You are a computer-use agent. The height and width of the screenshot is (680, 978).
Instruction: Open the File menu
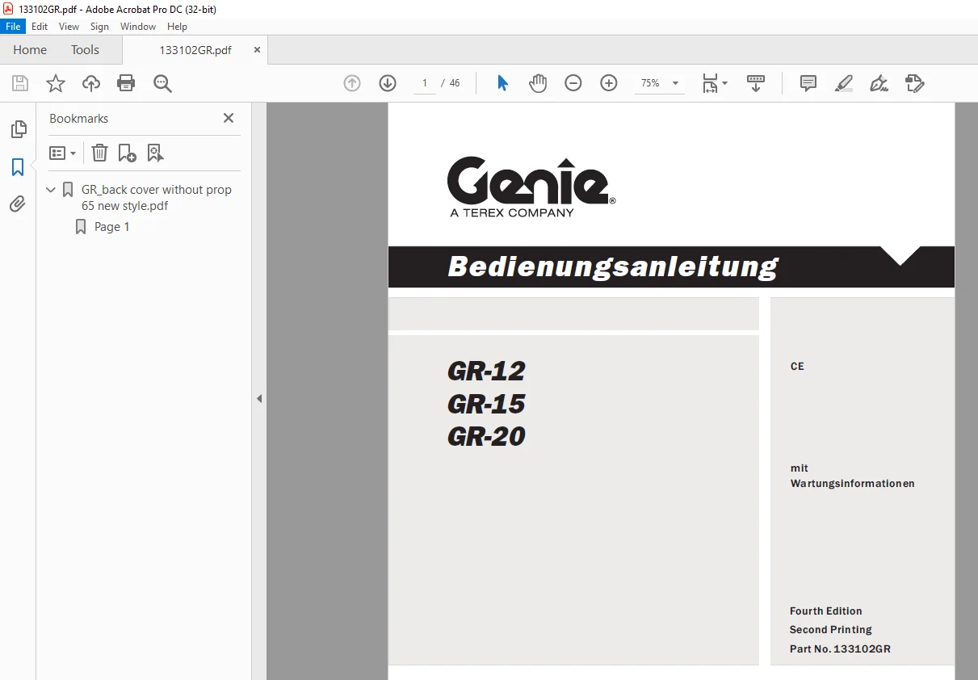[x=14, y=27]
